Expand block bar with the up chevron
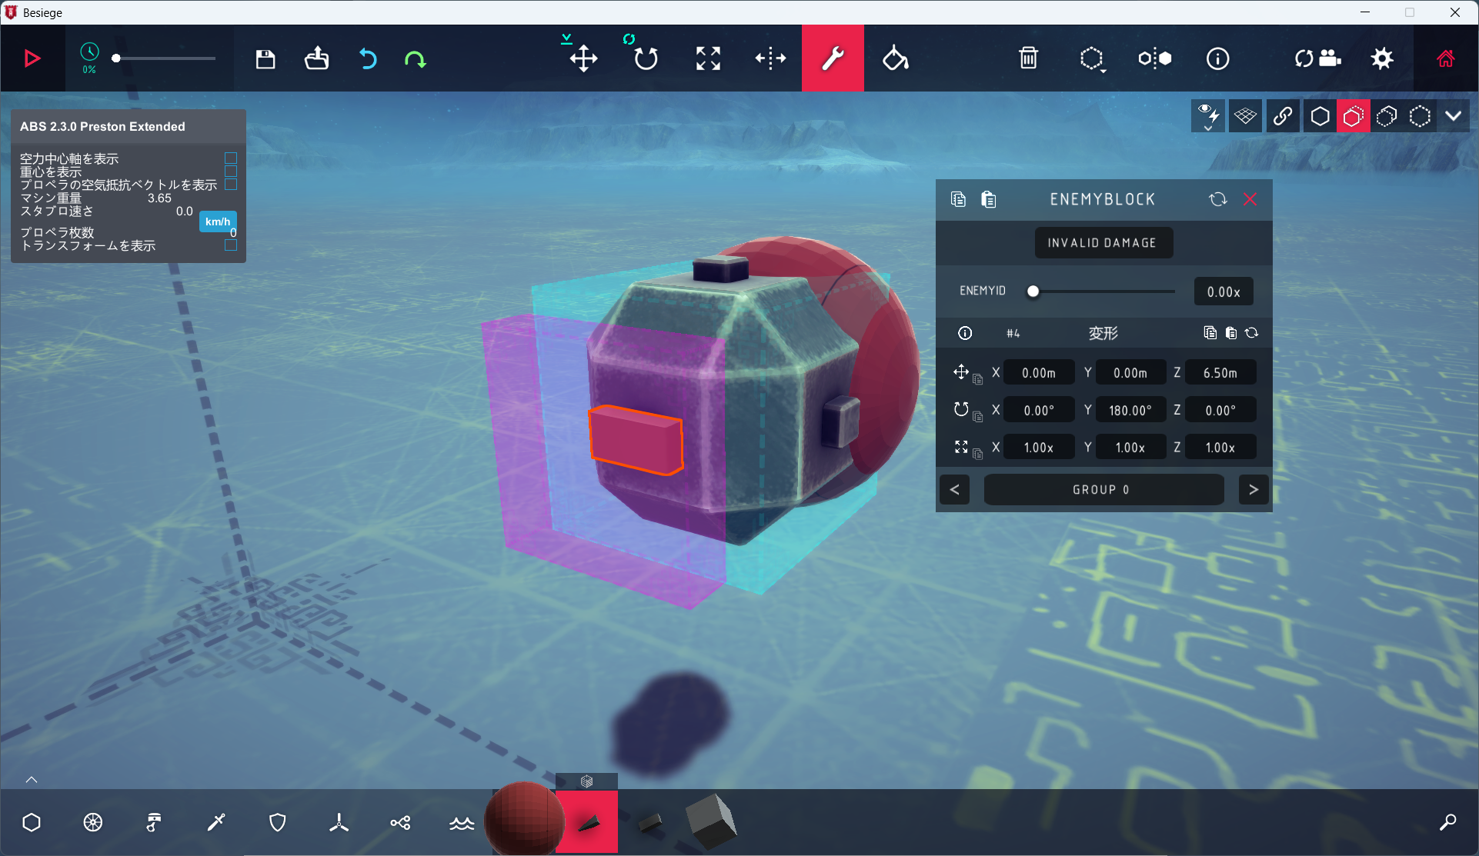Image resolution: width=1479 pixels, height=856 pixels. pyautogui.click(x=32, y=779)
